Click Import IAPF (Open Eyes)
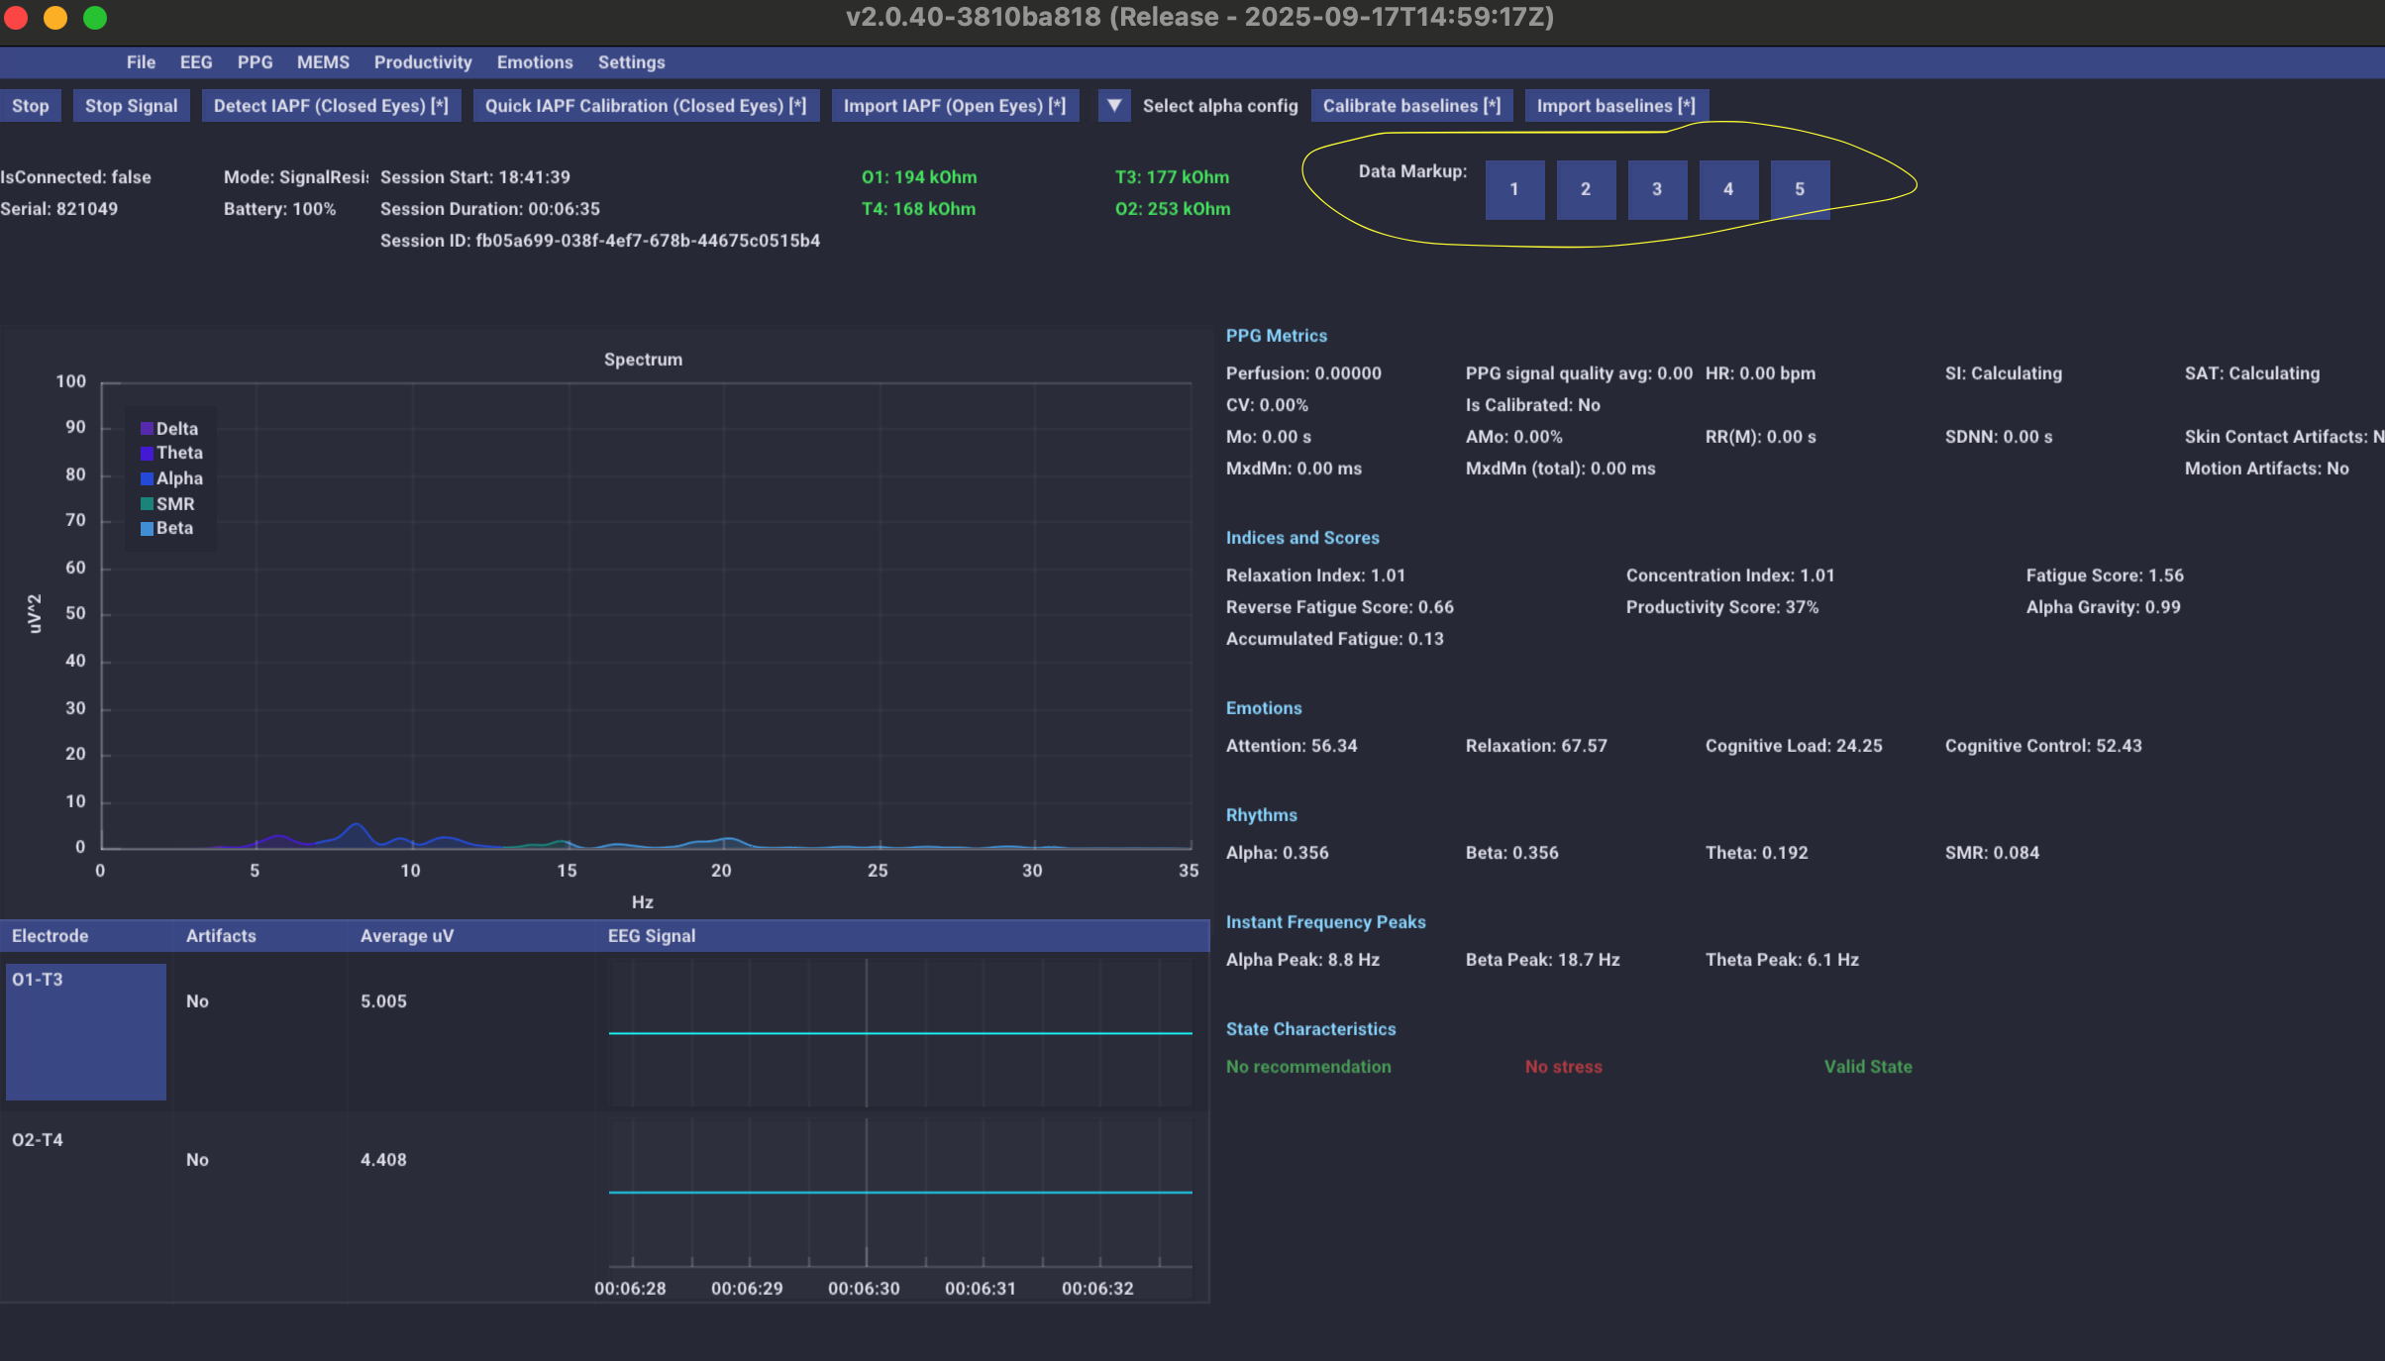This screenshot has height=1361, width=2385. click(x=955, y=106)
